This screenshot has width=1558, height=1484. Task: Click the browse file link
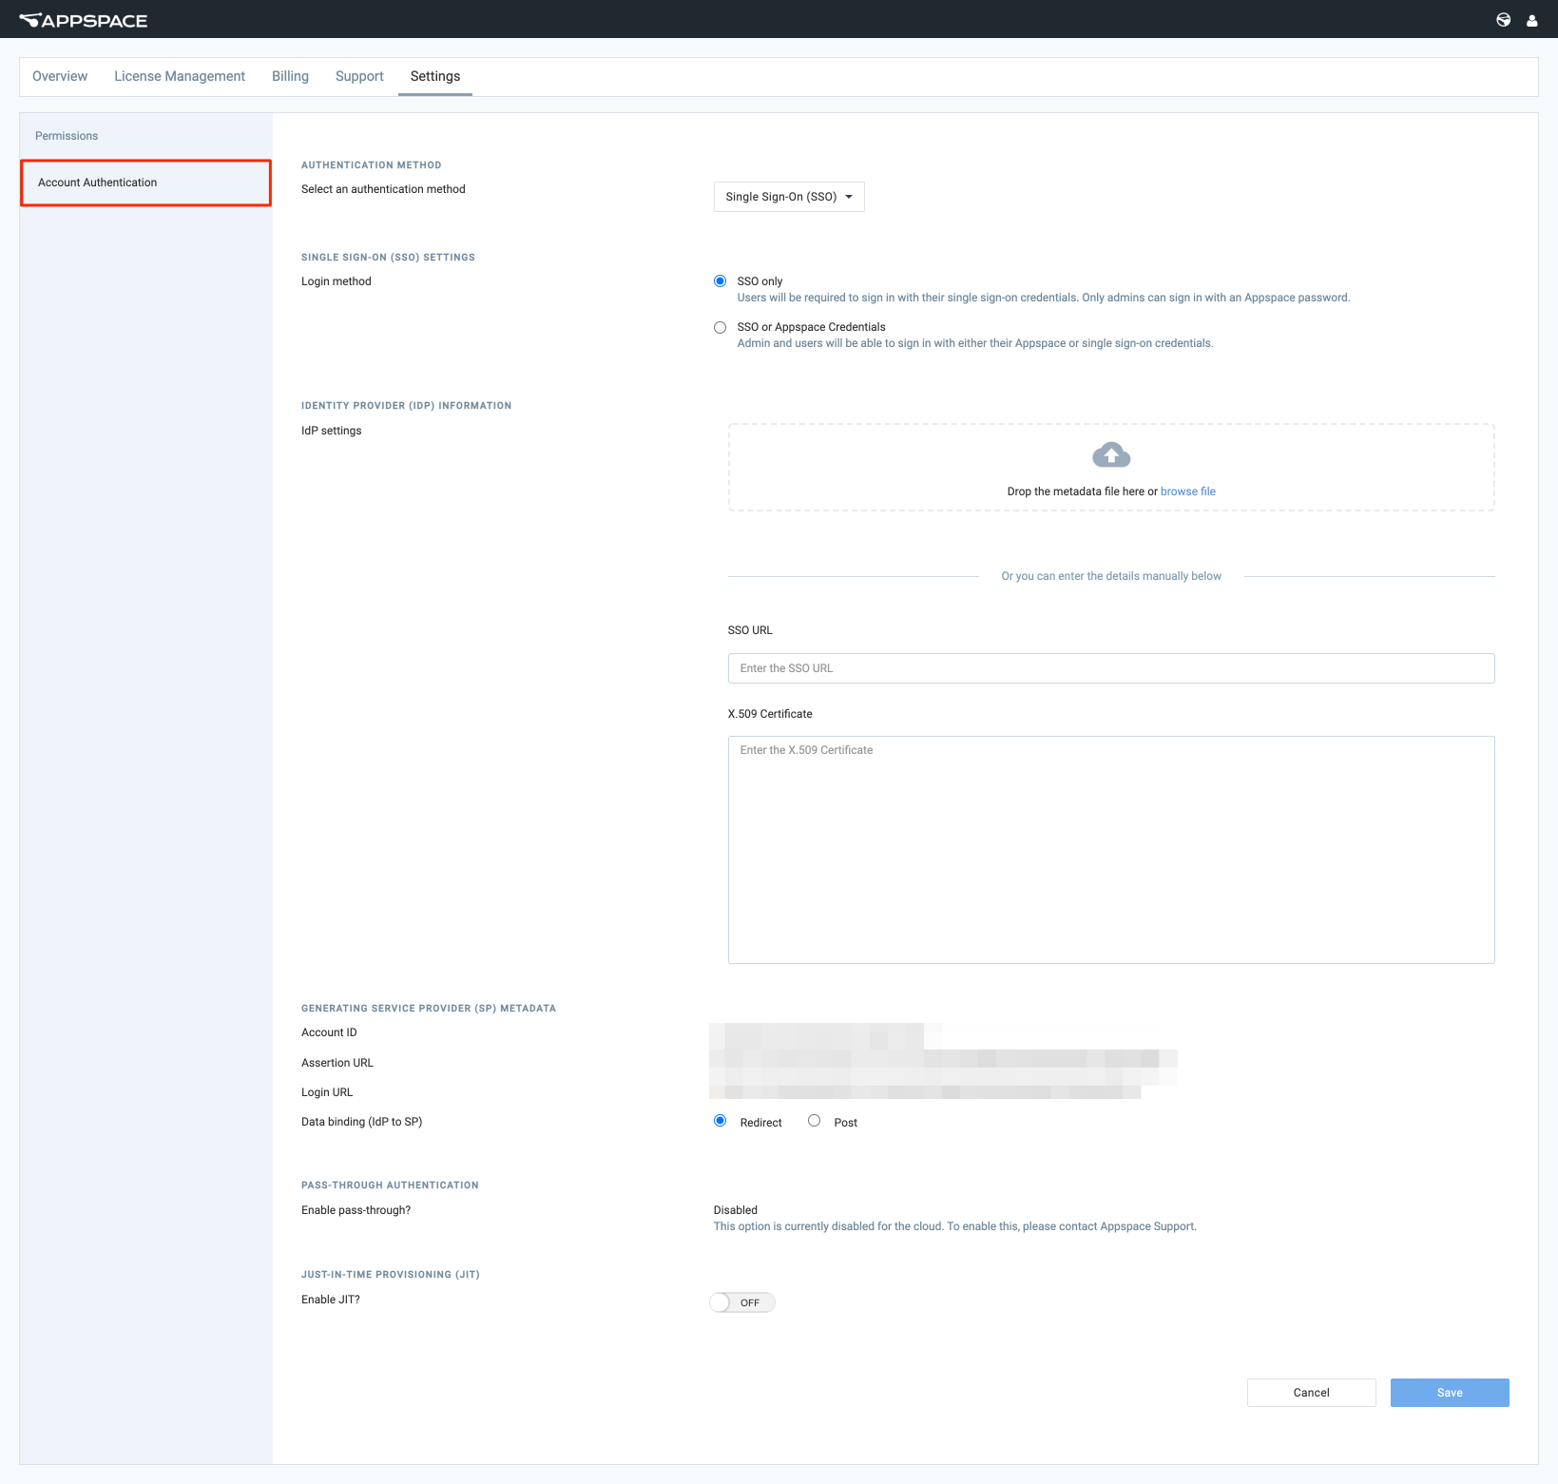click(x=1188, y=491)
